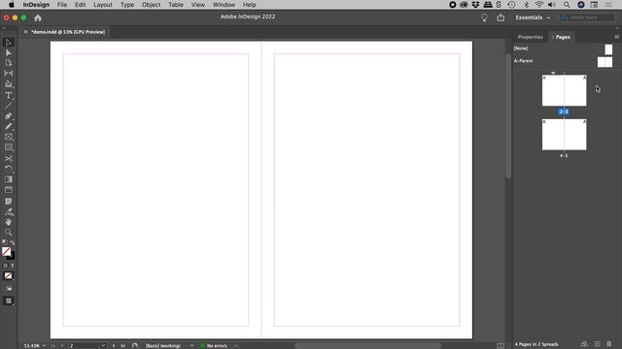Click the fill color swatch
Screen dimensions: 622x349
pyautogui.click(x=6, y=251)
